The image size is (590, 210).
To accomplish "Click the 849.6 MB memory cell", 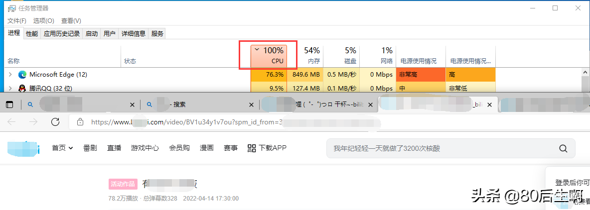I will pyautogui.click(x=305, y=74).
